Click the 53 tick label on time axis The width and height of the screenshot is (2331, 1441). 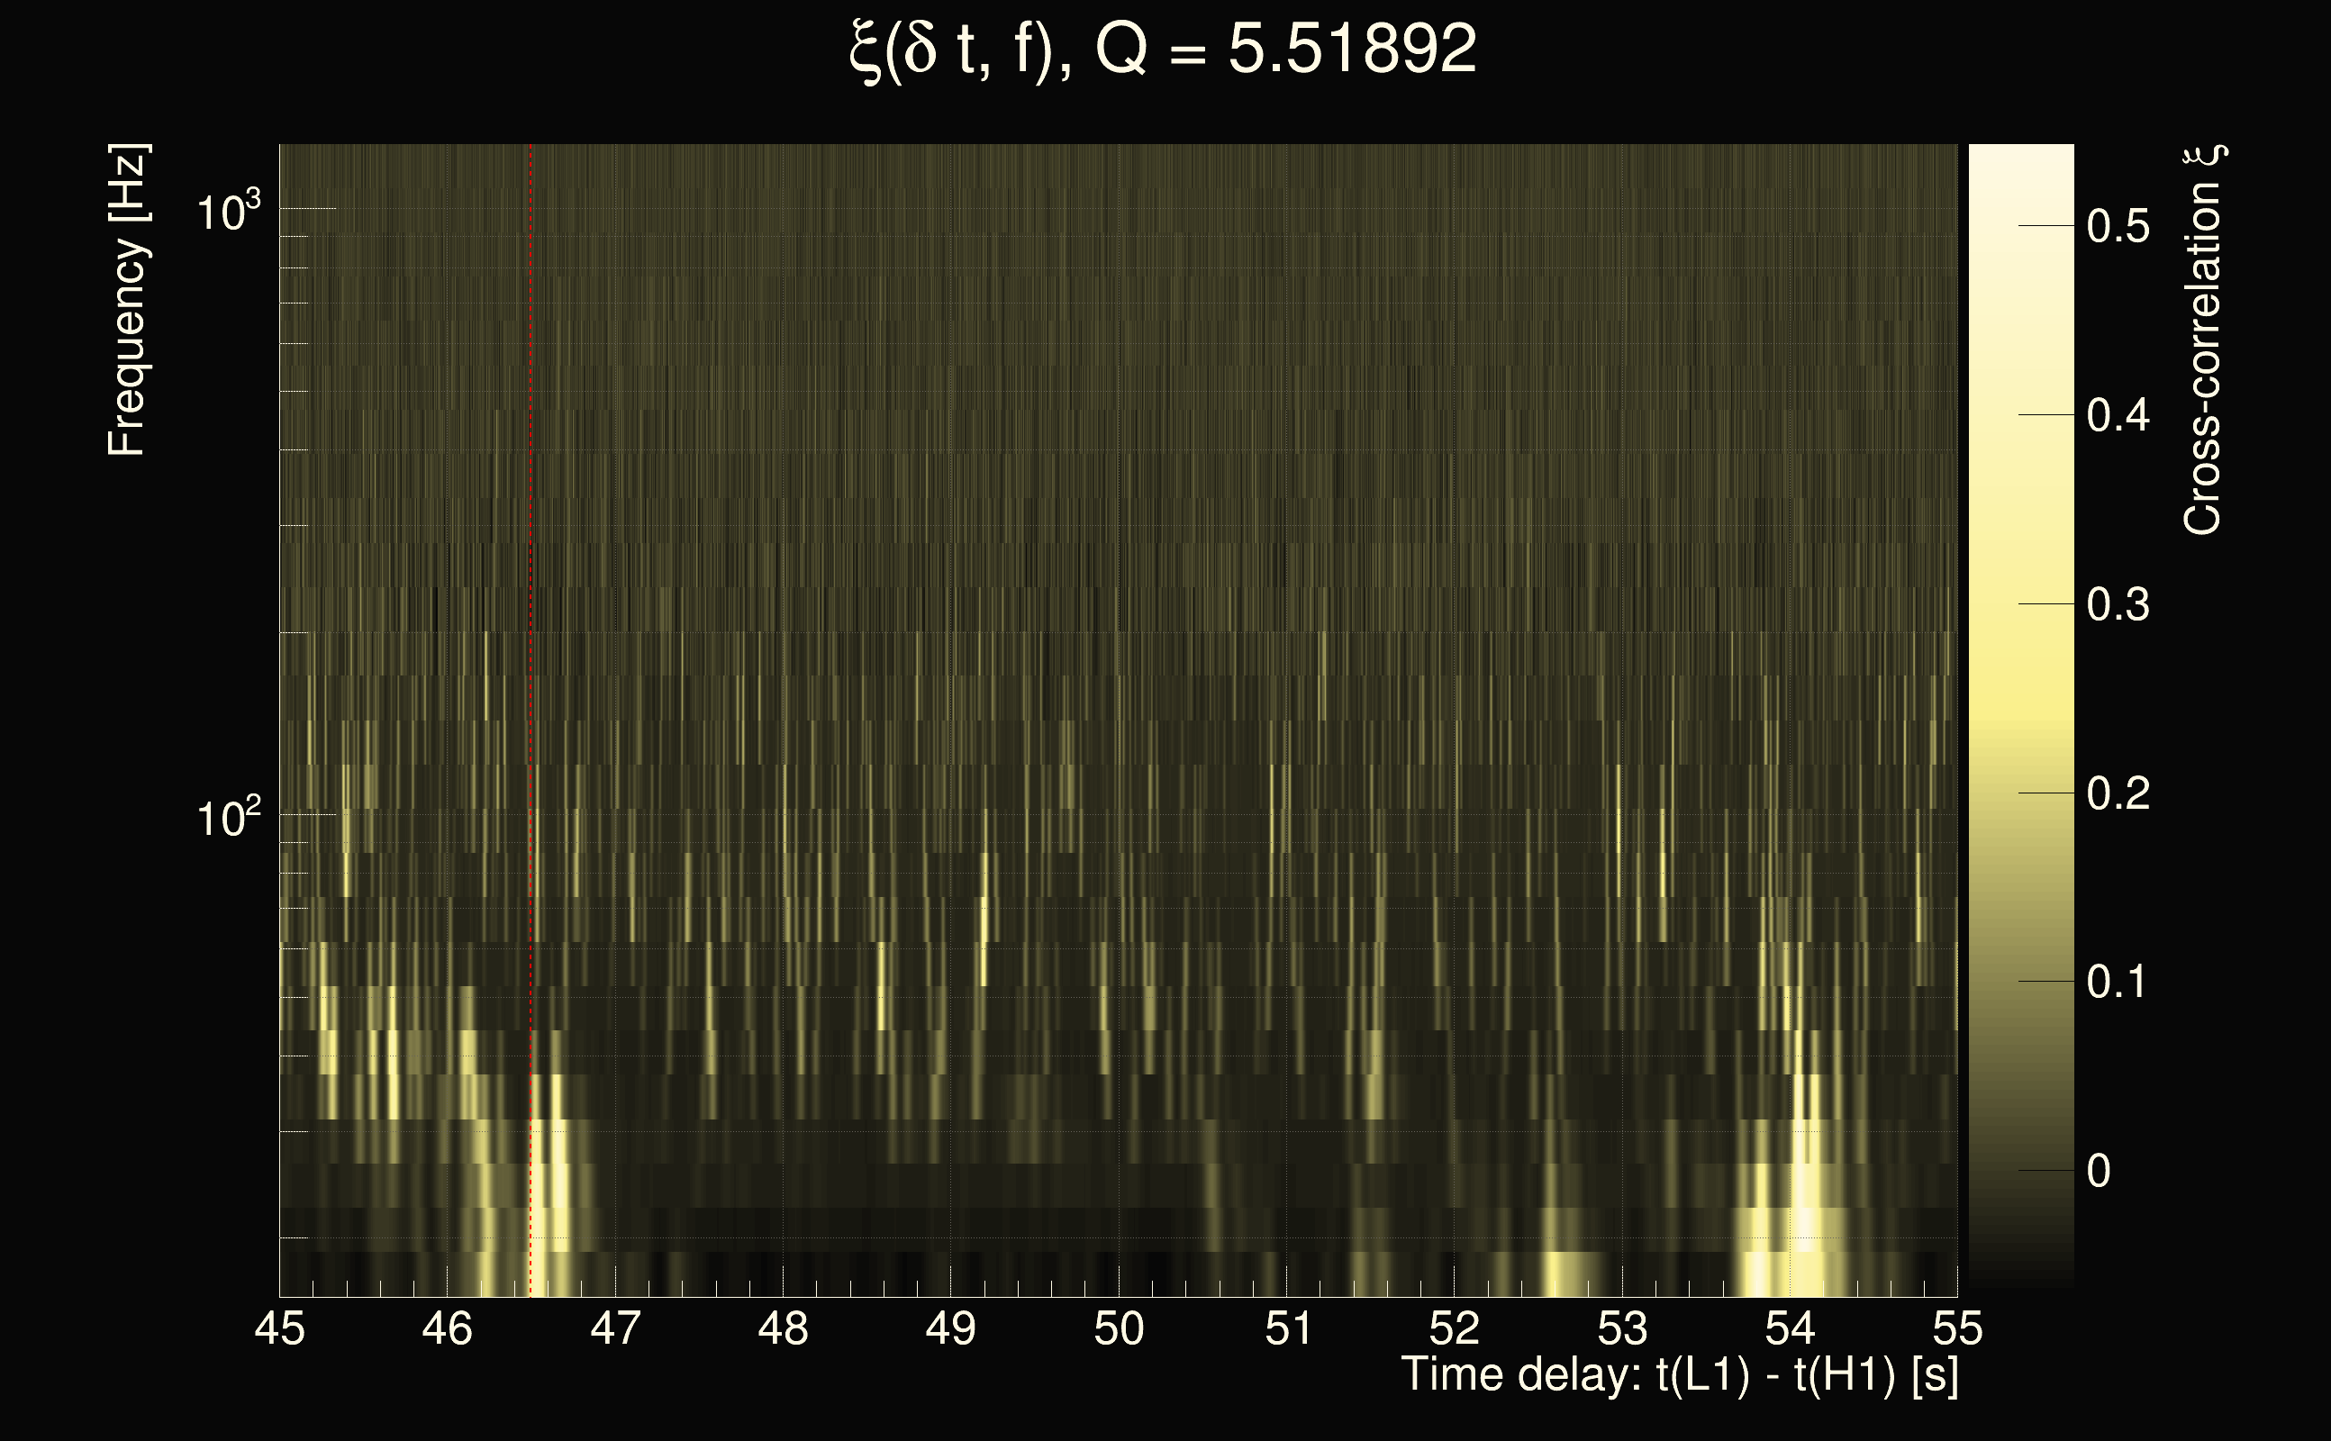(1622, 1328)
